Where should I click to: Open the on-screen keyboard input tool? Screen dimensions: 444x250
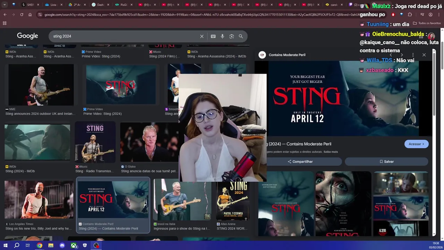[213, 36]
